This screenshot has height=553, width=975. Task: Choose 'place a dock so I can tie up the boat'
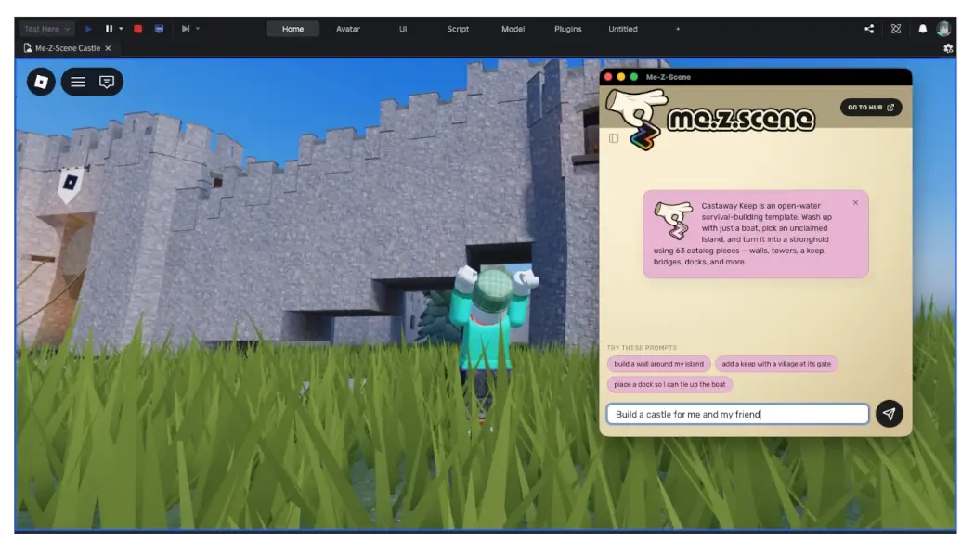tap(669, 385)
